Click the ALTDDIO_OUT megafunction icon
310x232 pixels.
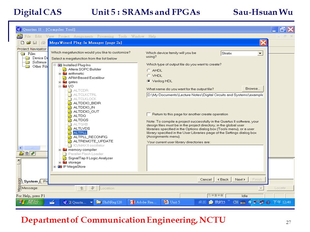(70, 111)
